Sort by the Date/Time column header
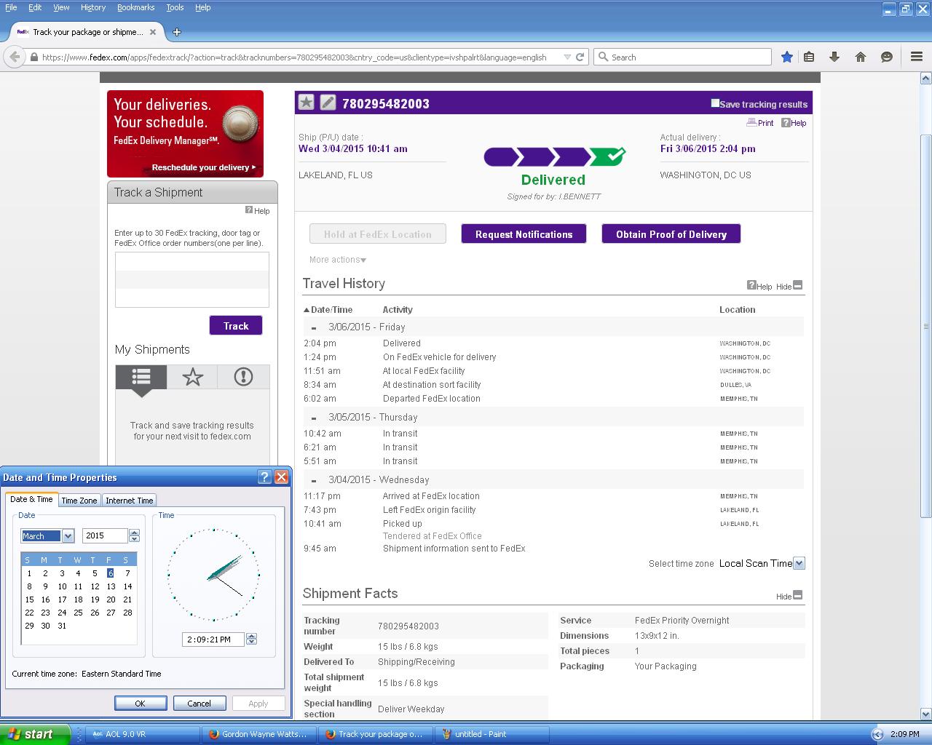Viewport: 932px width, 745px height. [x=328, y=309]
